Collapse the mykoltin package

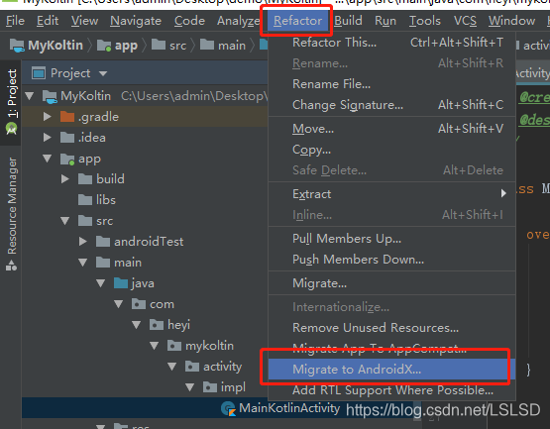(155, 346)
